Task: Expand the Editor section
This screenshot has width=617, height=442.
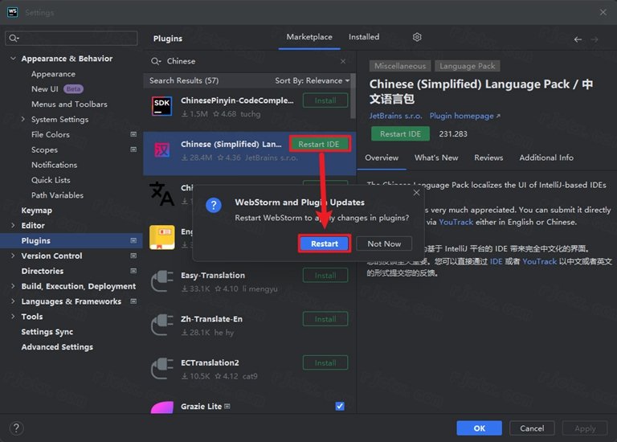Action: point(13,225)
